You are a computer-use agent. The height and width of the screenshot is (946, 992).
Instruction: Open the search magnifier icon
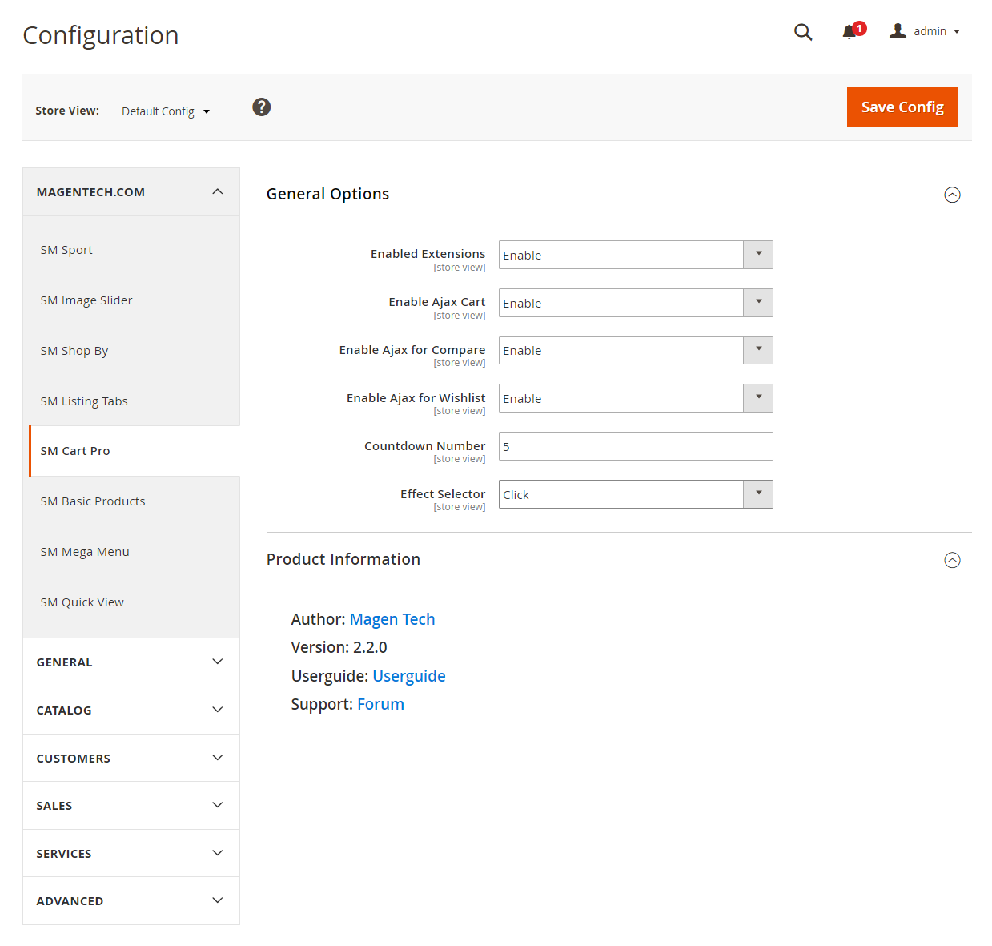point(803,32)
